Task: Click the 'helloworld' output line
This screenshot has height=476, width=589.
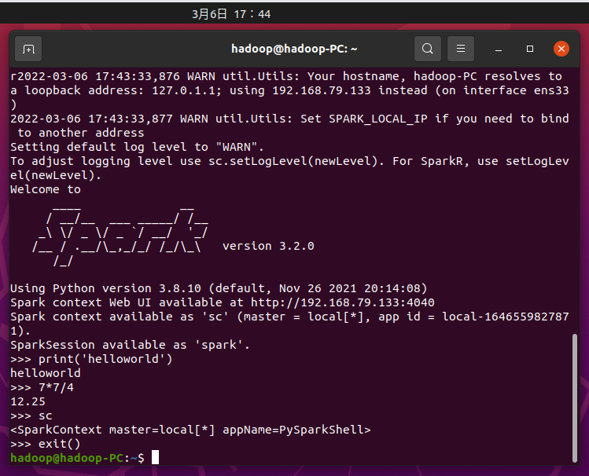Action: pos(46,373)
